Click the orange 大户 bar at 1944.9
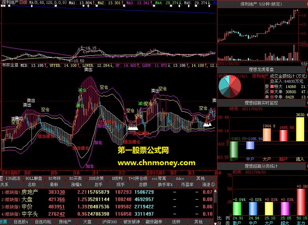This screenshot has height=225, width=308. pos(267,135)
